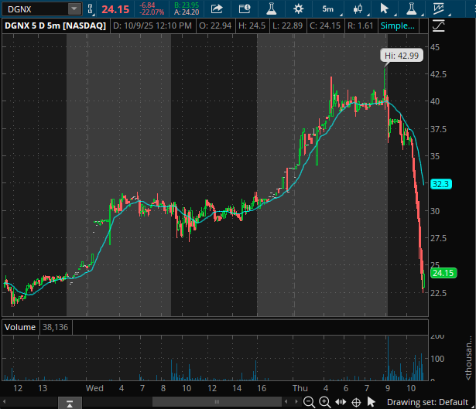Viewport: 476px width, 409px height.
Task: Click the -6.84 net change value
Action: 147,5
